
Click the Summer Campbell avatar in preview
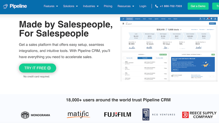172,76
